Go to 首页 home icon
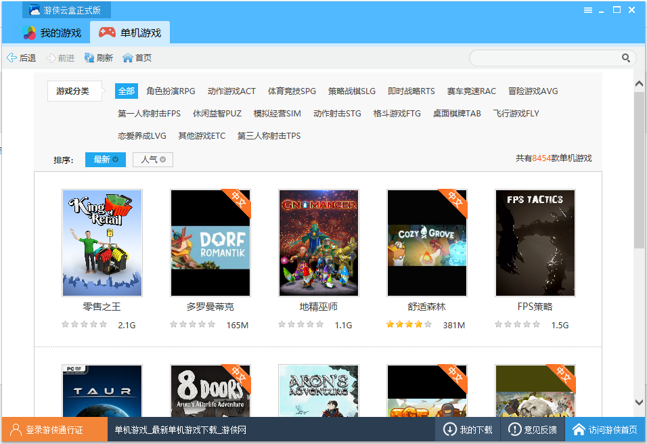This screenshot has width=647, height=444. click(137, 58)
